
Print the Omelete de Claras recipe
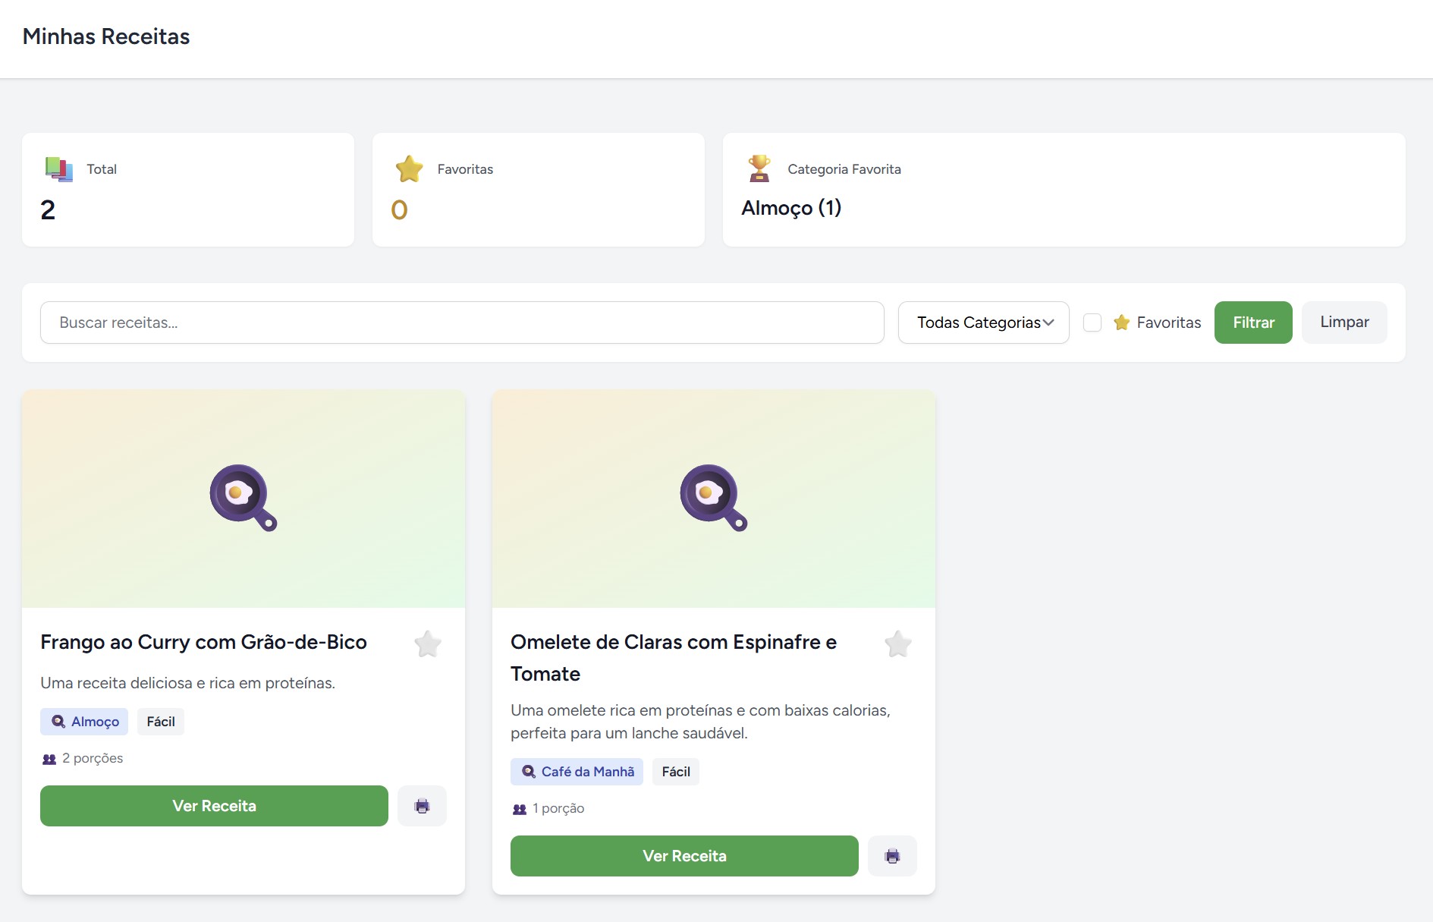(x=892, y=856)
